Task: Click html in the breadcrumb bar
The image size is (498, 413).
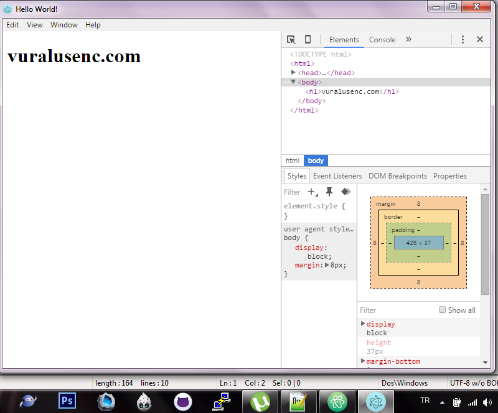Action: (292, 160)
